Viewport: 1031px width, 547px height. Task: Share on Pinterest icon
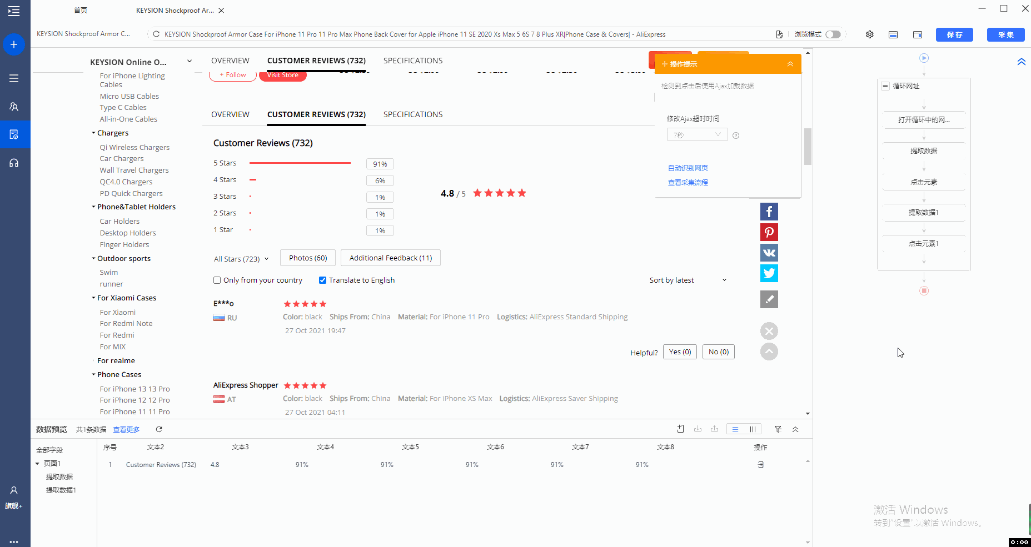coord(769,232)
